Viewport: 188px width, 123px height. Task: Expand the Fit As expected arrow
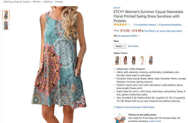pos(139,36)
